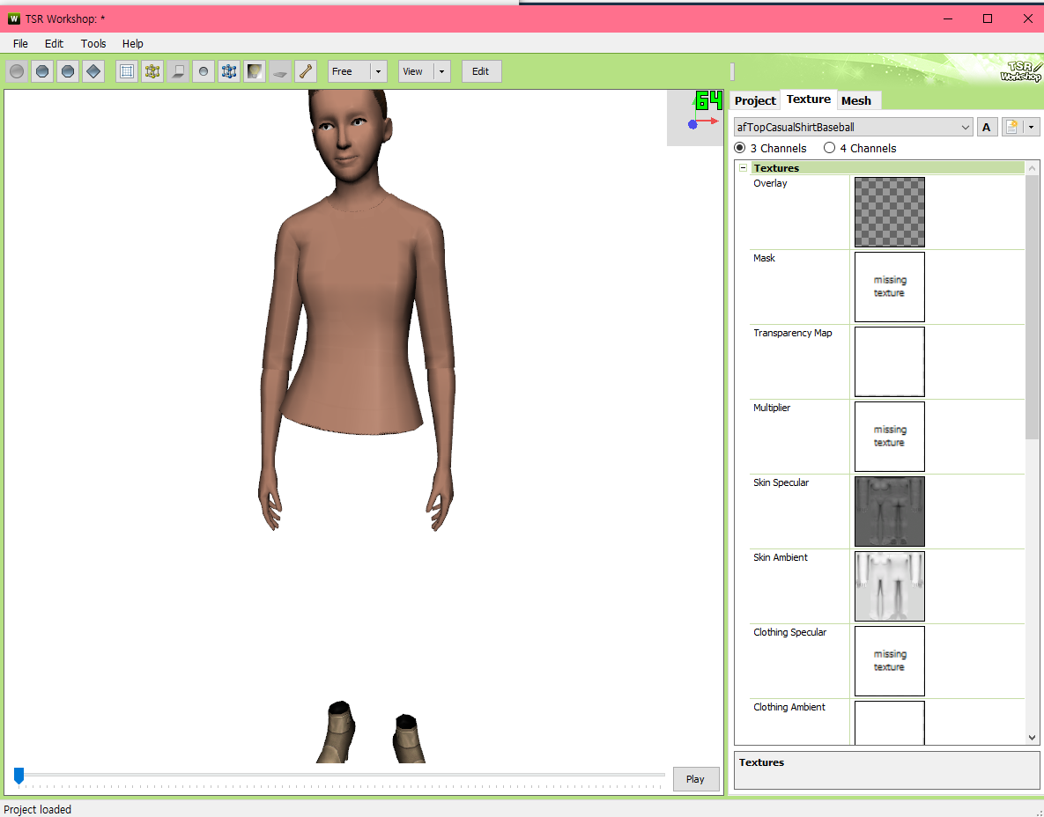
Task: Open the Tools menu
Action: pyautogui.click(x=93, y=43)
